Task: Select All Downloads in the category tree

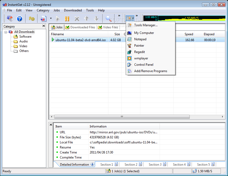Action: click(24, 32)
